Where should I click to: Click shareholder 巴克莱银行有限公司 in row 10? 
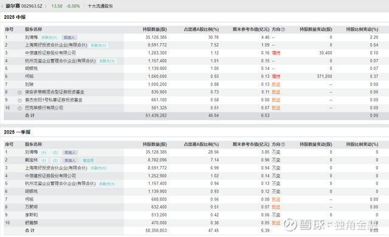point(44,108)
